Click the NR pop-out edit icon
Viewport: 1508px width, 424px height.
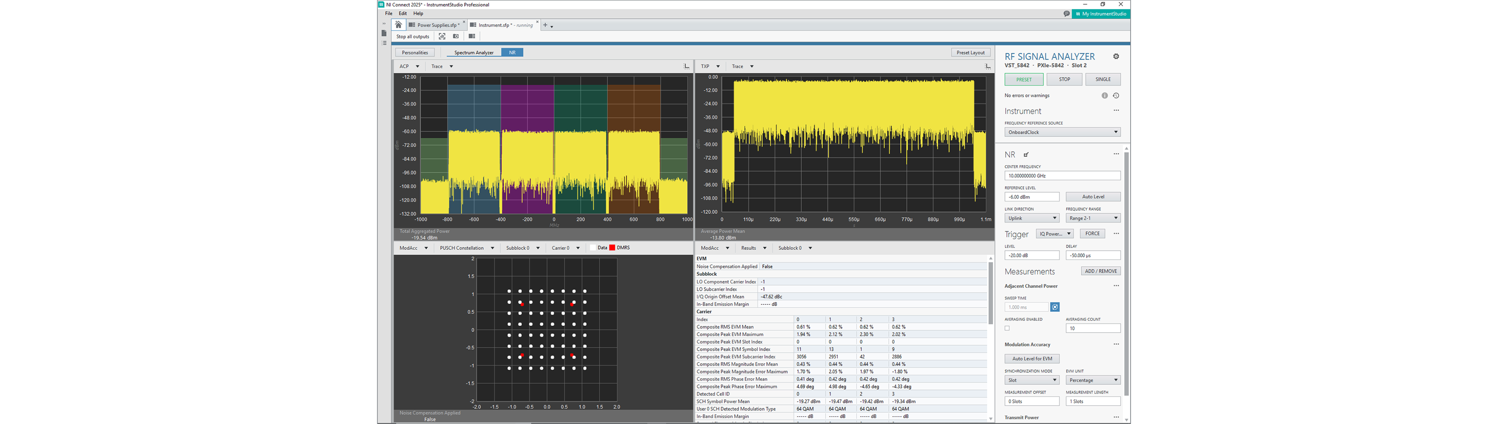pyautogui.click(x=1026, y=155)
